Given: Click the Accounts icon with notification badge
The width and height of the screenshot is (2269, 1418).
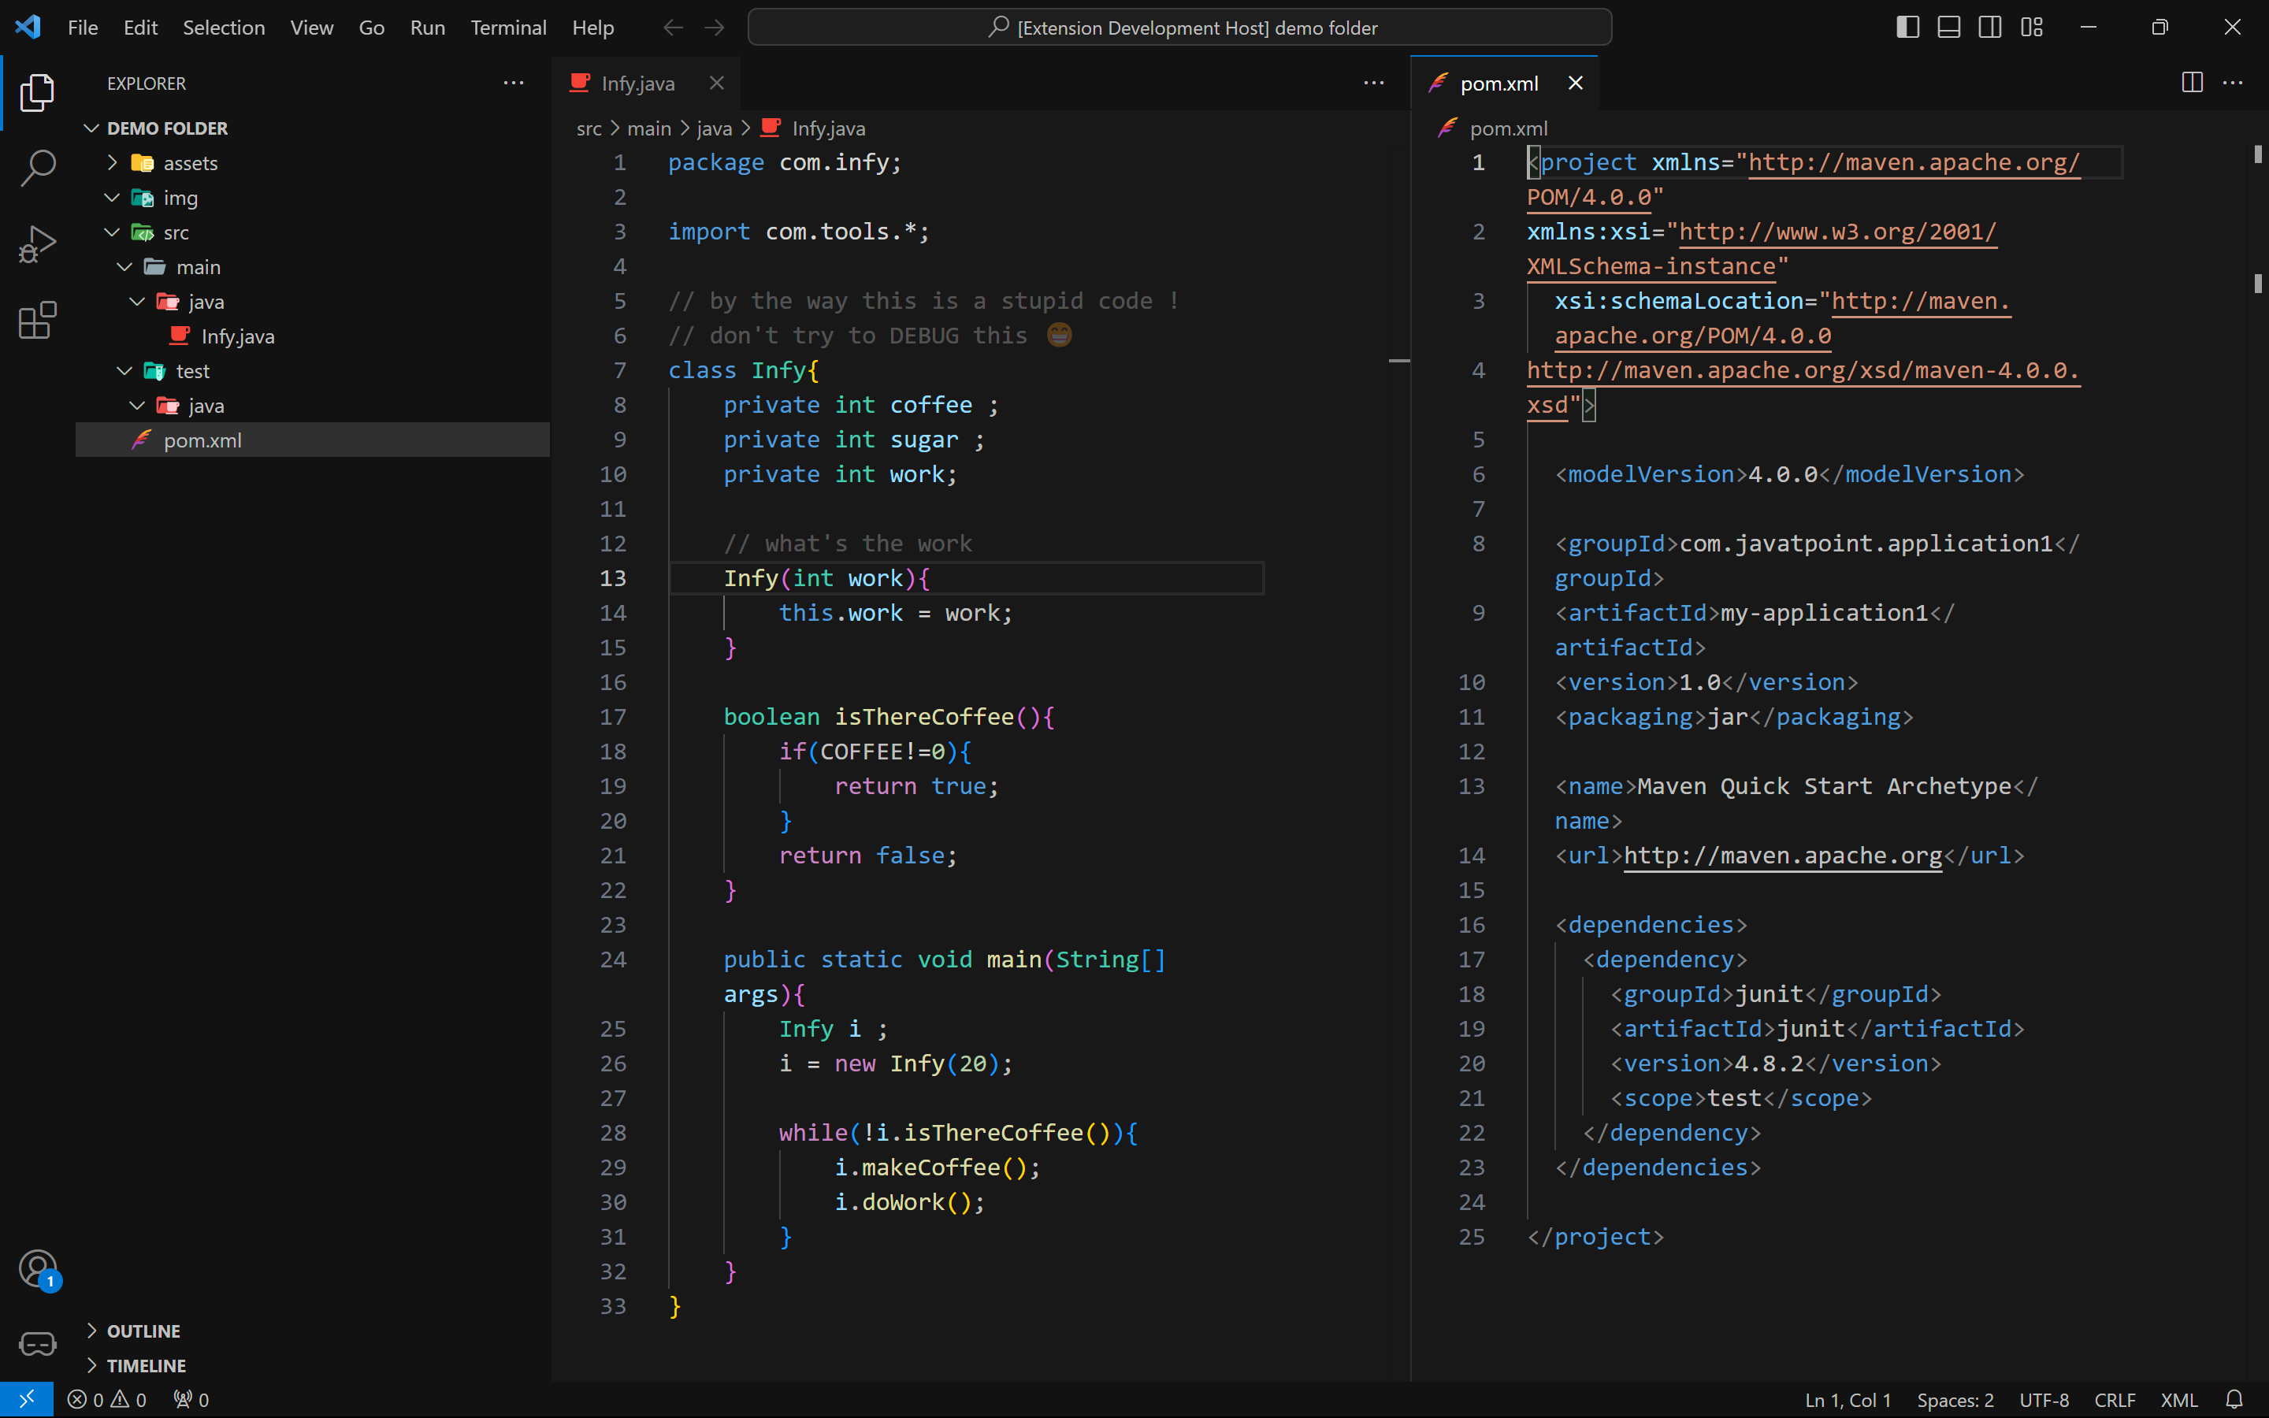Looking at the screenshot, I should click(x=39, y=1270).
